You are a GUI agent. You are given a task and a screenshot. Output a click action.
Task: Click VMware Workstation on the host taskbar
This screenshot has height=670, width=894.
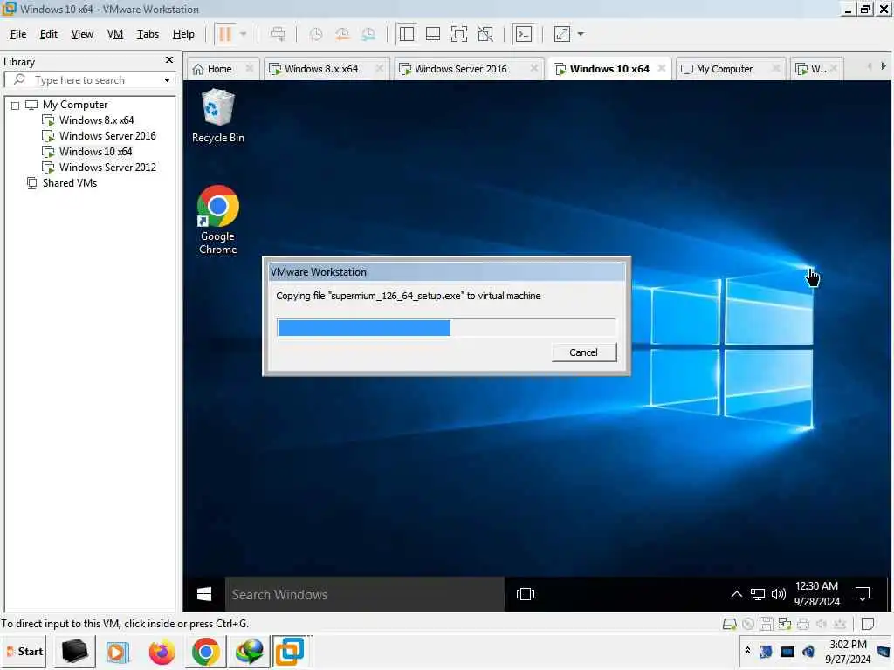coord(290,652)
